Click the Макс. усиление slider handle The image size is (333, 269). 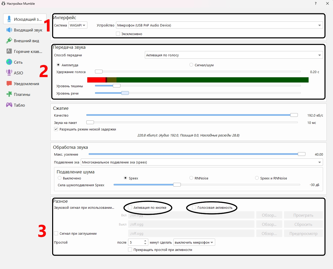click(x=302, y=154)
